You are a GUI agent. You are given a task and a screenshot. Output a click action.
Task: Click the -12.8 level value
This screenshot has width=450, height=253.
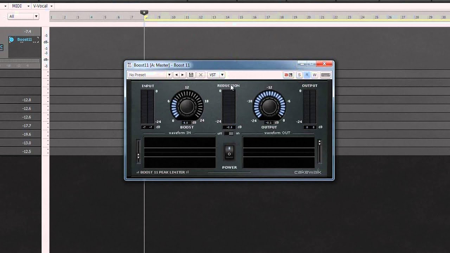click(27, 100)
